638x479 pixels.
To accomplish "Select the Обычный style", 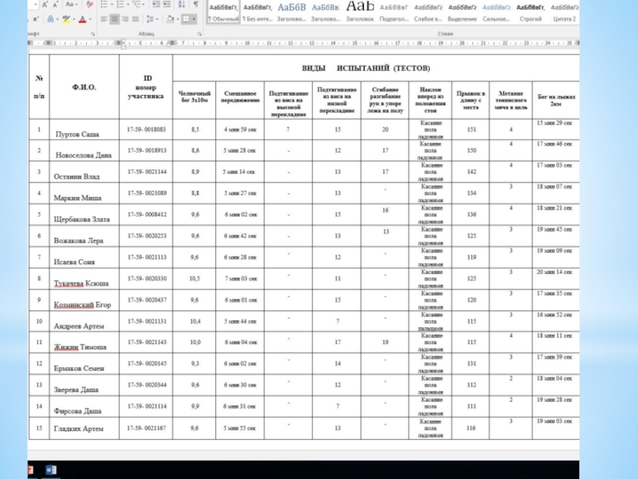I will [x=224, y=11].
